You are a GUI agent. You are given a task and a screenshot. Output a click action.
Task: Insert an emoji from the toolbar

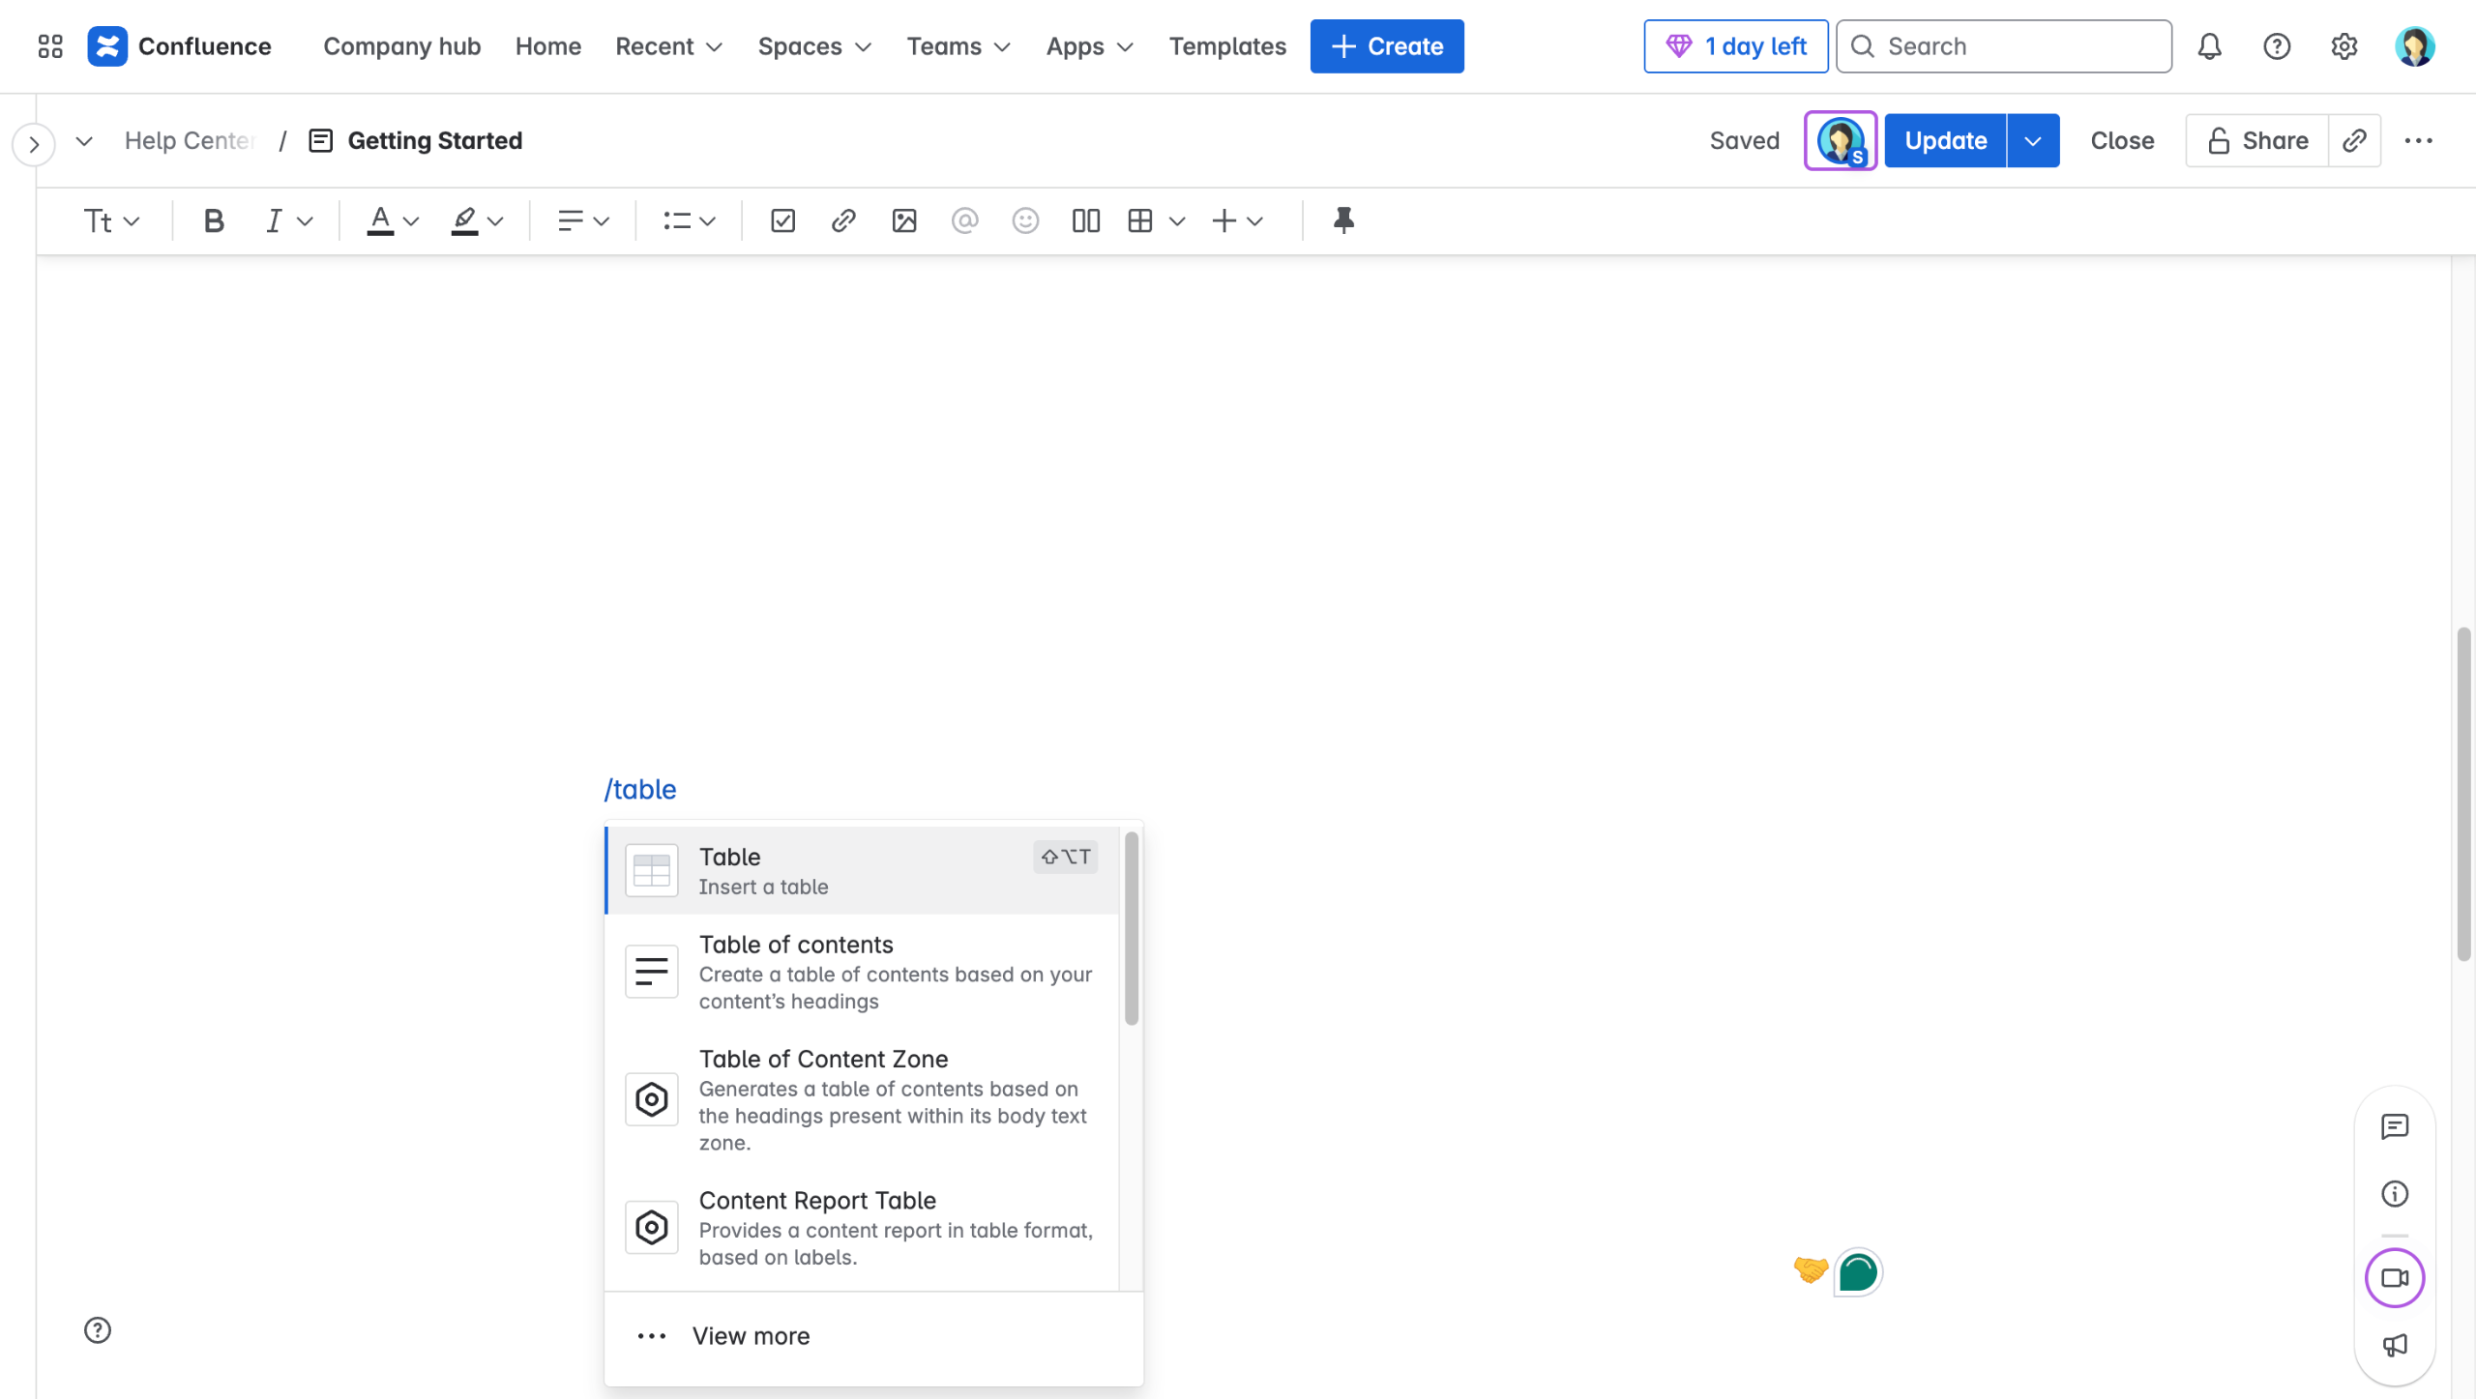coord(1024,221)
